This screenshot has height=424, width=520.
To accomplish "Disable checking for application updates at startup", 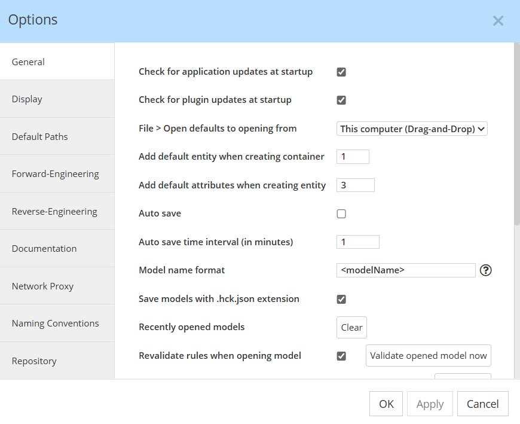I will (x=341, y=72).
